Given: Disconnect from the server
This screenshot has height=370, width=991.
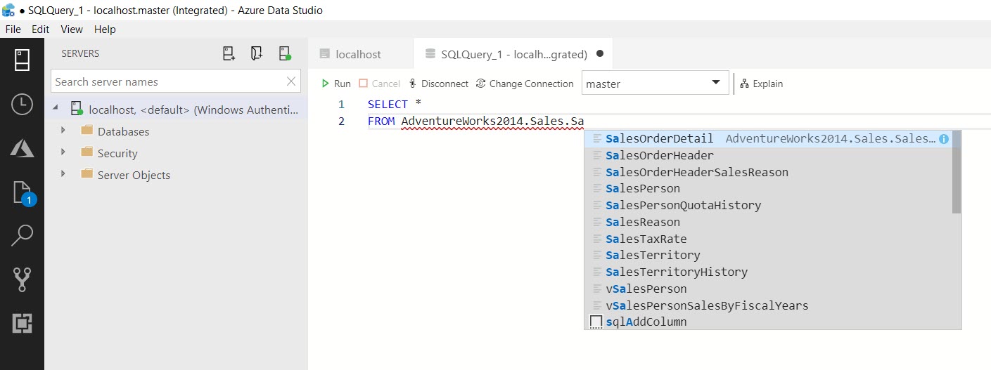Looking at the screenshot, I should (438, 84).
